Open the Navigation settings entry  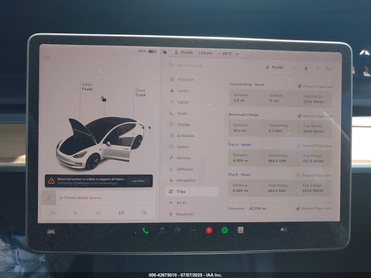[183, 180]
